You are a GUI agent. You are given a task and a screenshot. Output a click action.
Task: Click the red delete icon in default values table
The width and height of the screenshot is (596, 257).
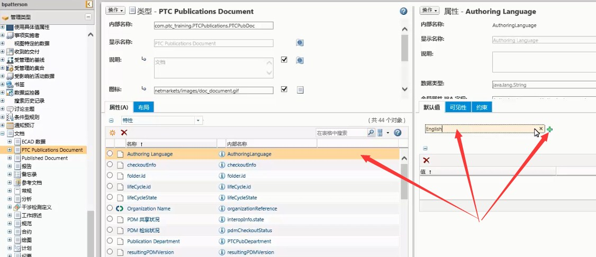[x=426, y=160]
